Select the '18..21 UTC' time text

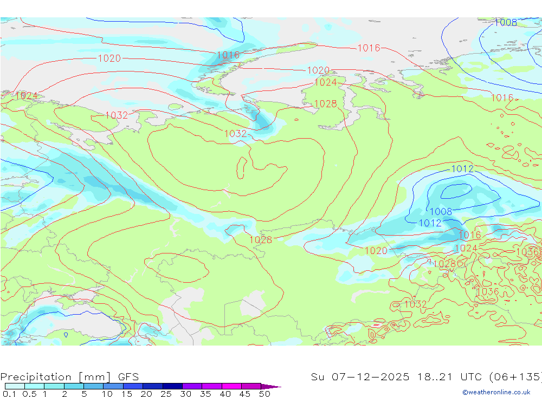[449, 376]
